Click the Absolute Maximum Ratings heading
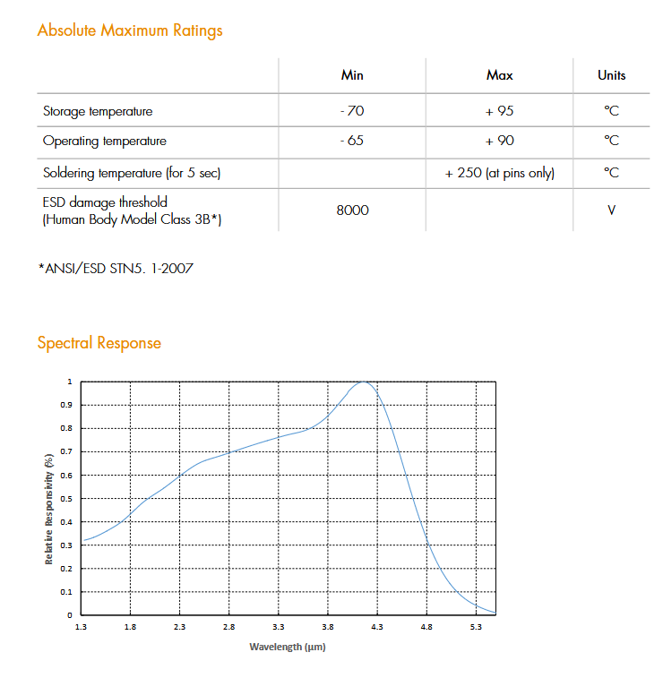This screenshot has width=663, height=678. tap(130, 31)
